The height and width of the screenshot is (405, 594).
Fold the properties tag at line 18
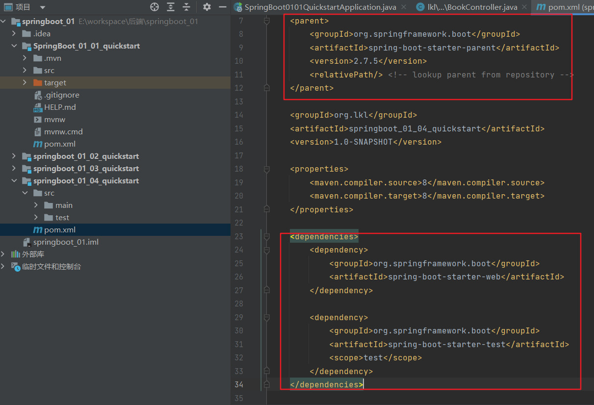point(266,169)
